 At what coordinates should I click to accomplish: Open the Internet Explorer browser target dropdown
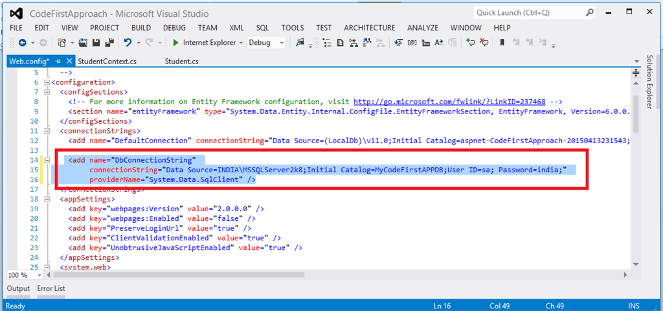coord(241,43)
